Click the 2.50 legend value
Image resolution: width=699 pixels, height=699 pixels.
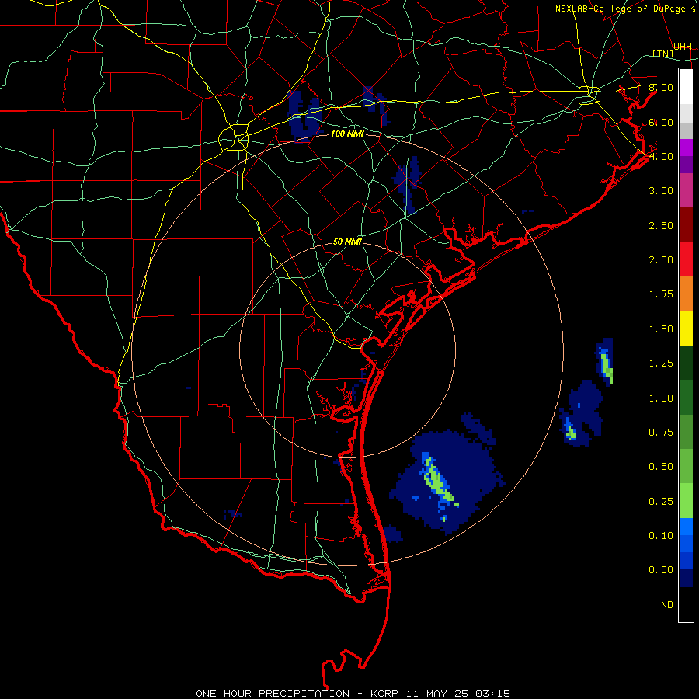click(x=661, y=225)
